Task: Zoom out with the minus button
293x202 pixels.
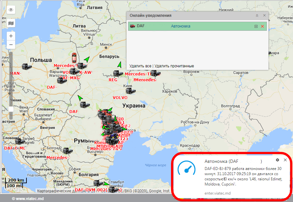Action: [11, 44]
